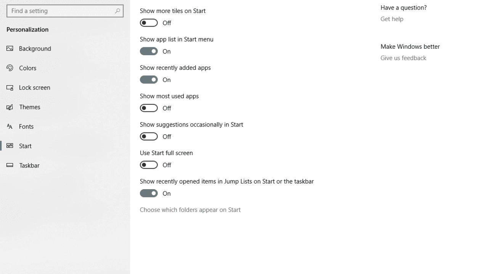Click the magnifier search icon
Viewport: 488px width, 274px height.
[x=117, y=11]
